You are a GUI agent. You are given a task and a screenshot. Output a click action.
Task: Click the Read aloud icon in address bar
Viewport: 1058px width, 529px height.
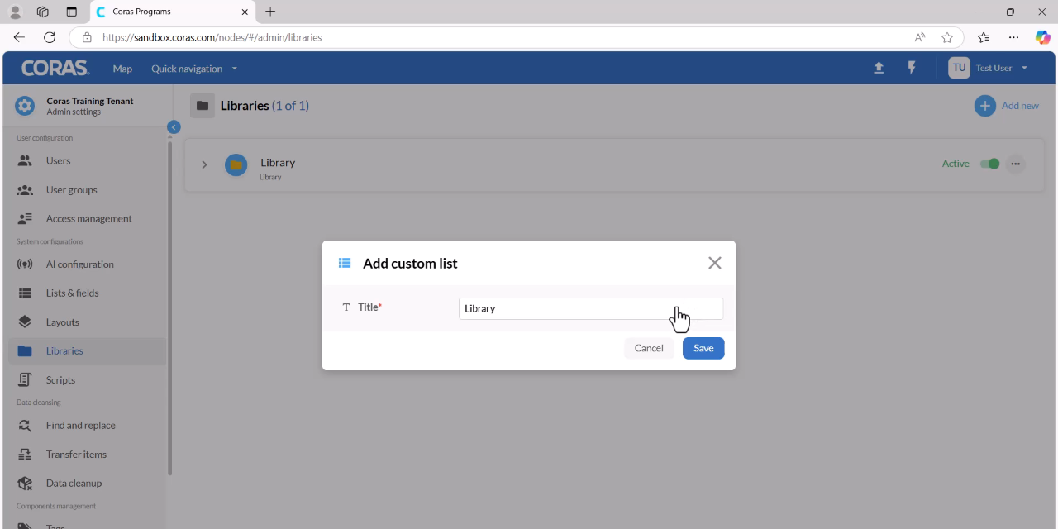[920, 37]
